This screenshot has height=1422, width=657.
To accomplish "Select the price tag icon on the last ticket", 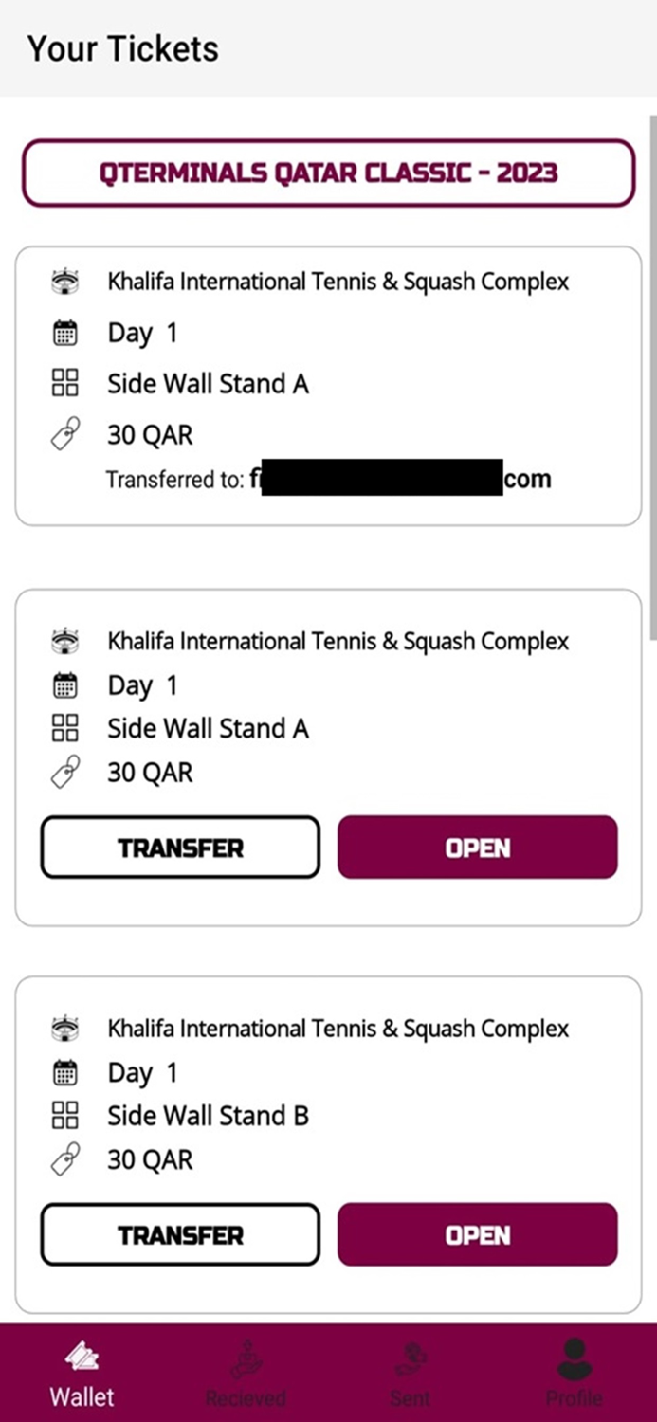I will click(64, 1158).
